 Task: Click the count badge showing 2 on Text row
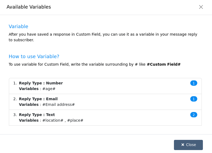(194, 115)
